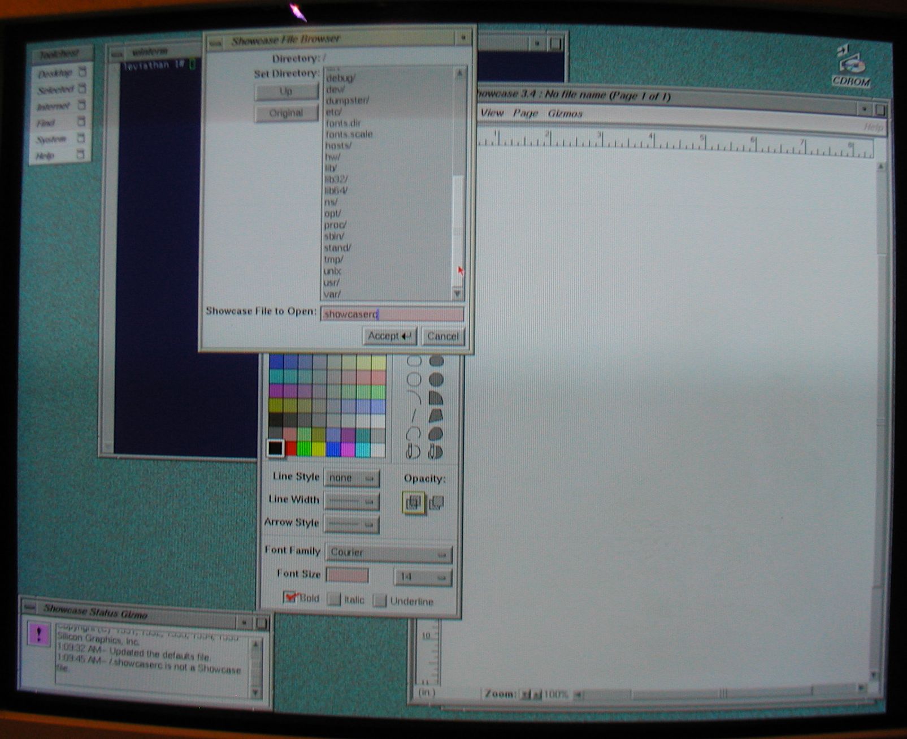The width and height of the screenshot is (907, 739).
Task: Select the var/ directory entry
Action: 332,294
